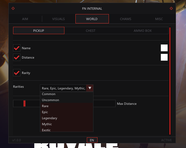Viewport: 186px width, 148px height.
Task: Disable the Name checkbox
Action: (x=17, y=48)
